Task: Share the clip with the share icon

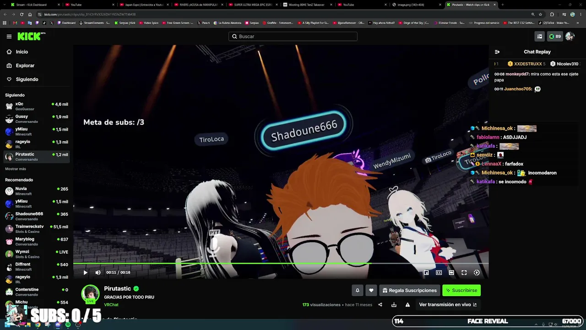Action: point(380,304)
